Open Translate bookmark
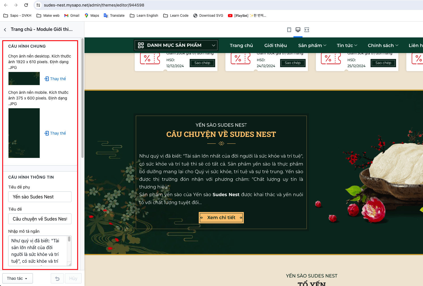This screenshot has height=286, width=423. point(114,16)
